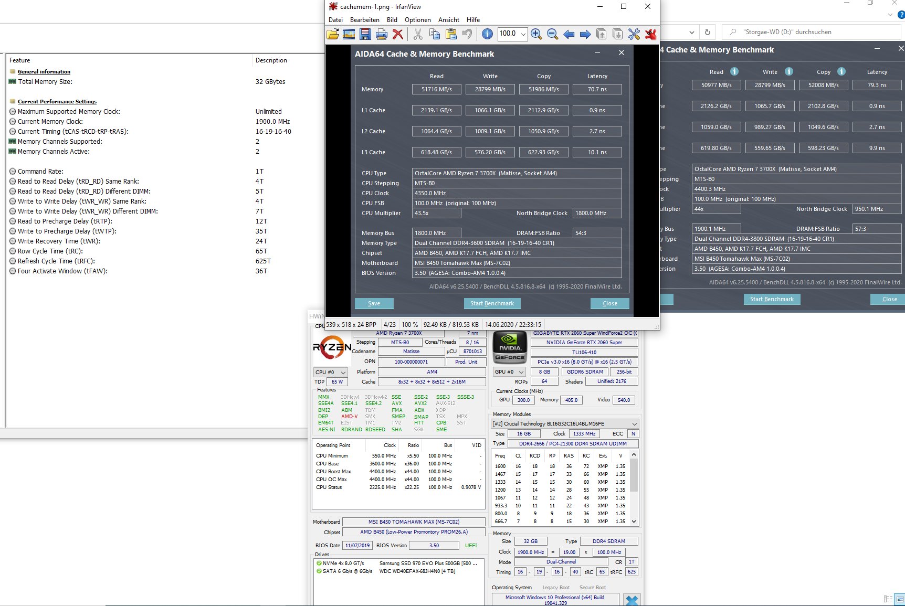Start the slideshow from IrfanView's toolbar
The image size is (905, 606).
(349, 34)
